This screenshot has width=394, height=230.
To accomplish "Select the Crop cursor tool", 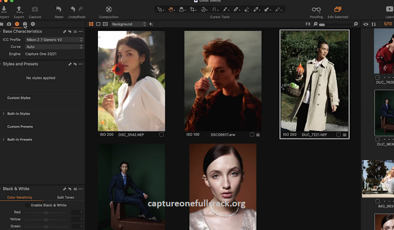I will pos(193,9).
